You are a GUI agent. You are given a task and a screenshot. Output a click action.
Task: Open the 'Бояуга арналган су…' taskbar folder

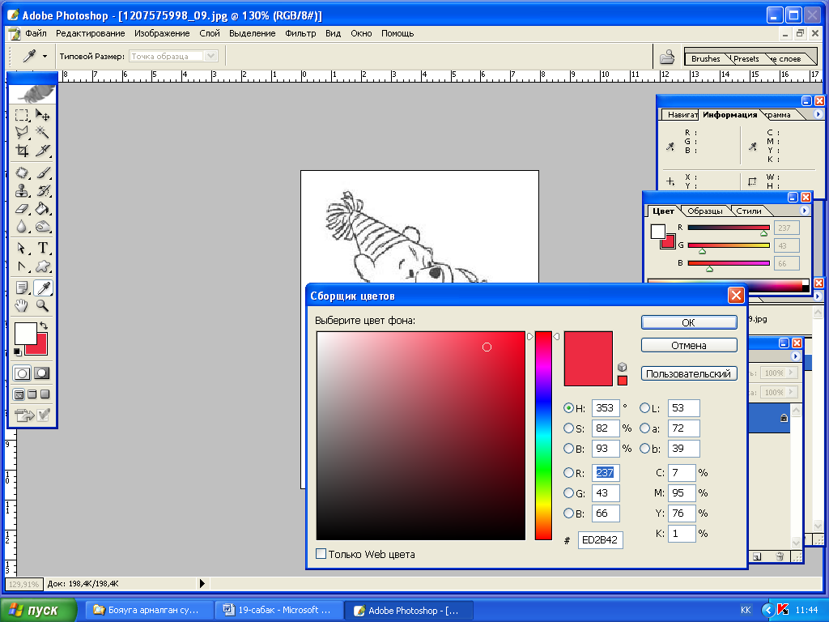coord(149,611)
